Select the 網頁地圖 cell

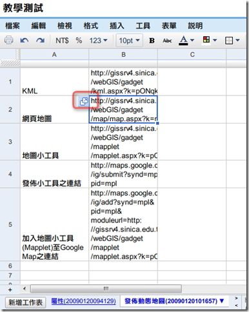tap(54, 110)
